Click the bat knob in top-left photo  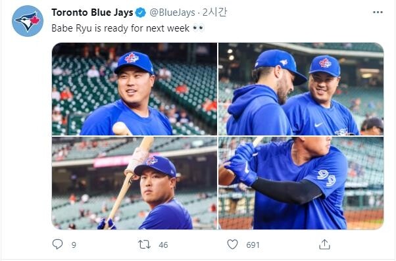(x=119, y=128)
